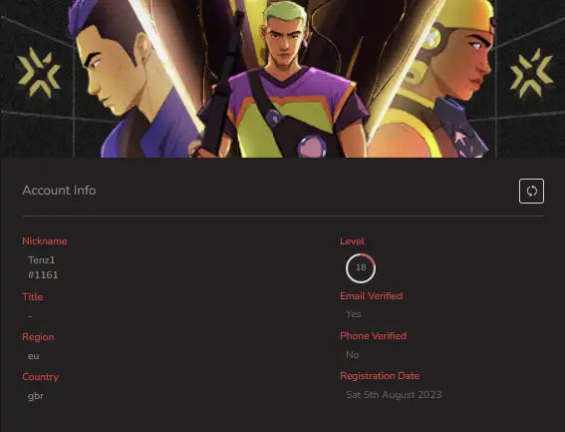Viewport: 565px width, 432px height.
Task: Click the Sat 5th August 2023 date
Action: 394,395
